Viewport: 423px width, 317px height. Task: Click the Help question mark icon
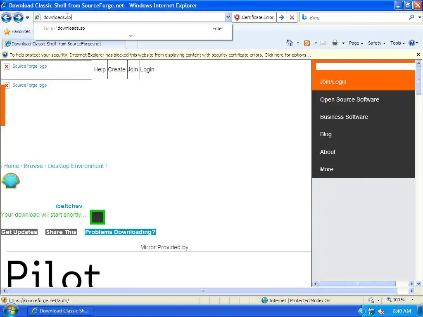click(x=412, y=43)
